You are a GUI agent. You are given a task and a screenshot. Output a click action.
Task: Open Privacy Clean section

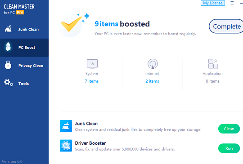coord(24,66)
